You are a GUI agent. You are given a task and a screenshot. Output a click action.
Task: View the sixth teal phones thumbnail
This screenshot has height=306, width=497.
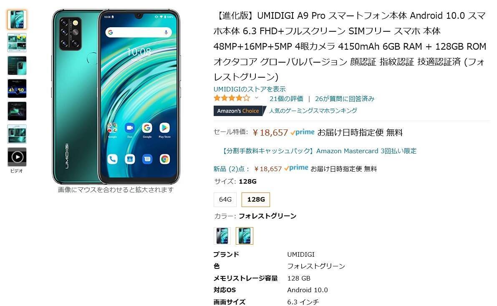coord(17,134)
